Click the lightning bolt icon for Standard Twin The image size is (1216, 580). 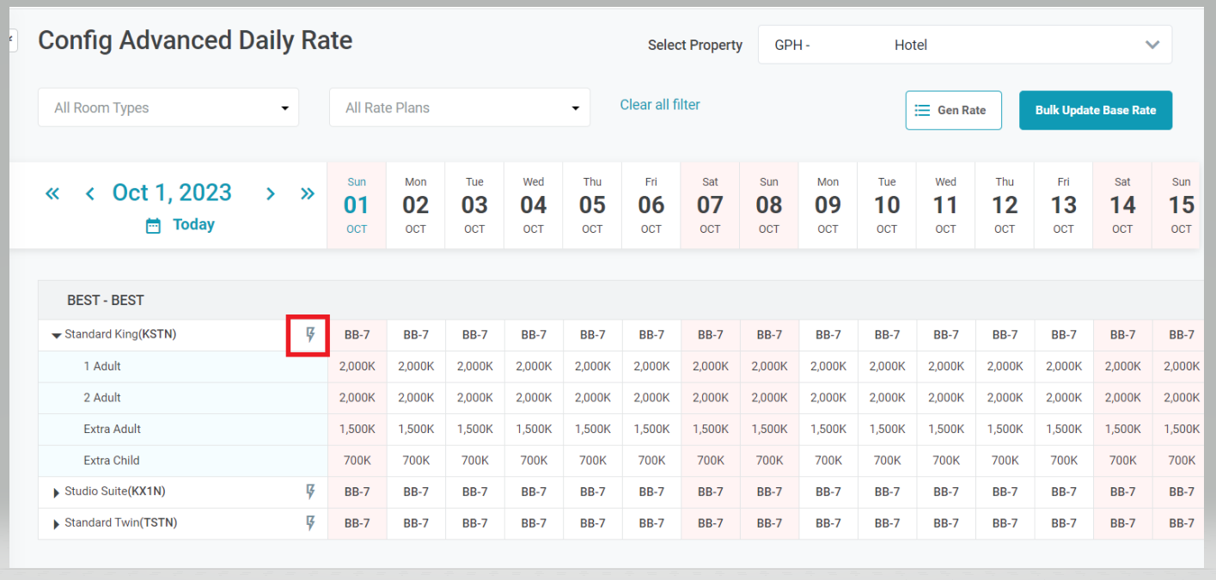[x=311, y=523]
